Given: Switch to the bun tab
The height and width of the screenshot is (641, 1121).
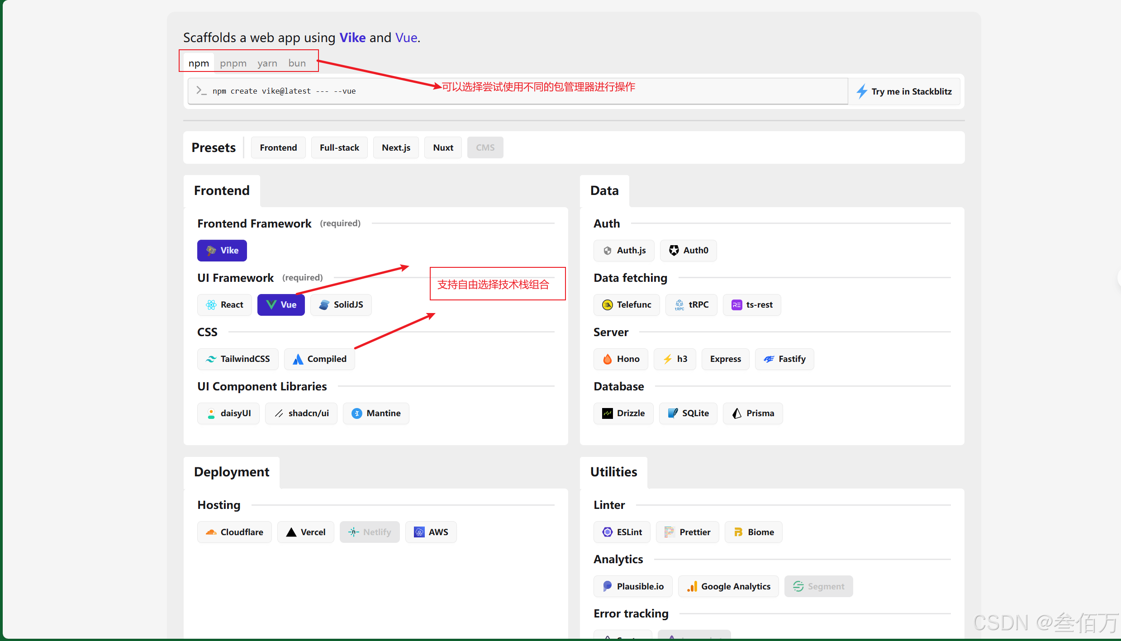Looking at the screenshot, I should tap(297, 63).
